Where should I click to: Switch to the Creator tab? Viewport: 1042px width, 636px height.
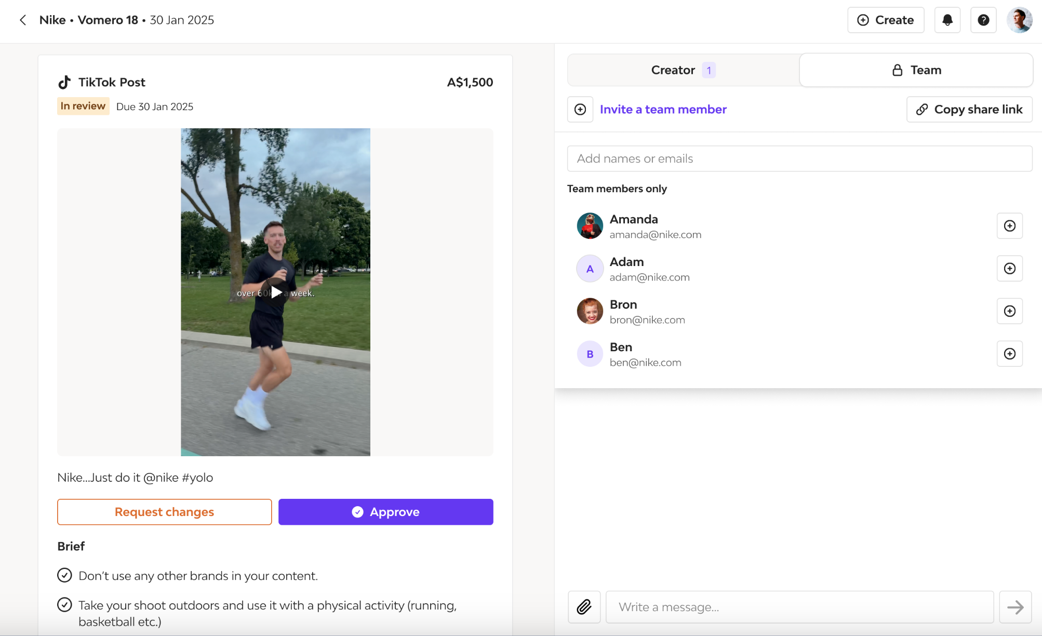click(x=683, y=70)
